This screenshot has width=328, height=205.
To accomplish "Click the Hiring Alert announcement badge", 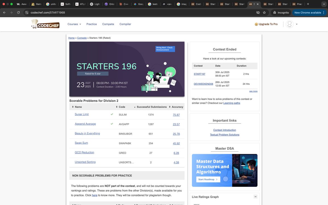I will point(165,49).
